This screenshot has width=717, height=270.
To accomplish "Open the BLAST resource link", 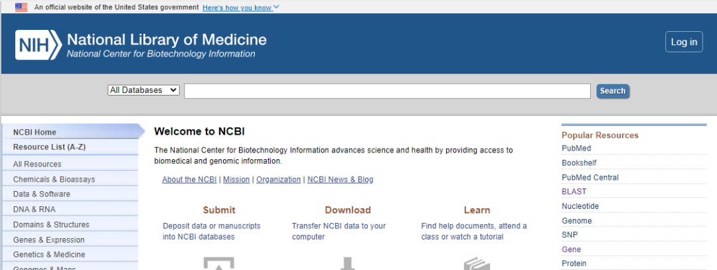I will [x=574, y=192].
